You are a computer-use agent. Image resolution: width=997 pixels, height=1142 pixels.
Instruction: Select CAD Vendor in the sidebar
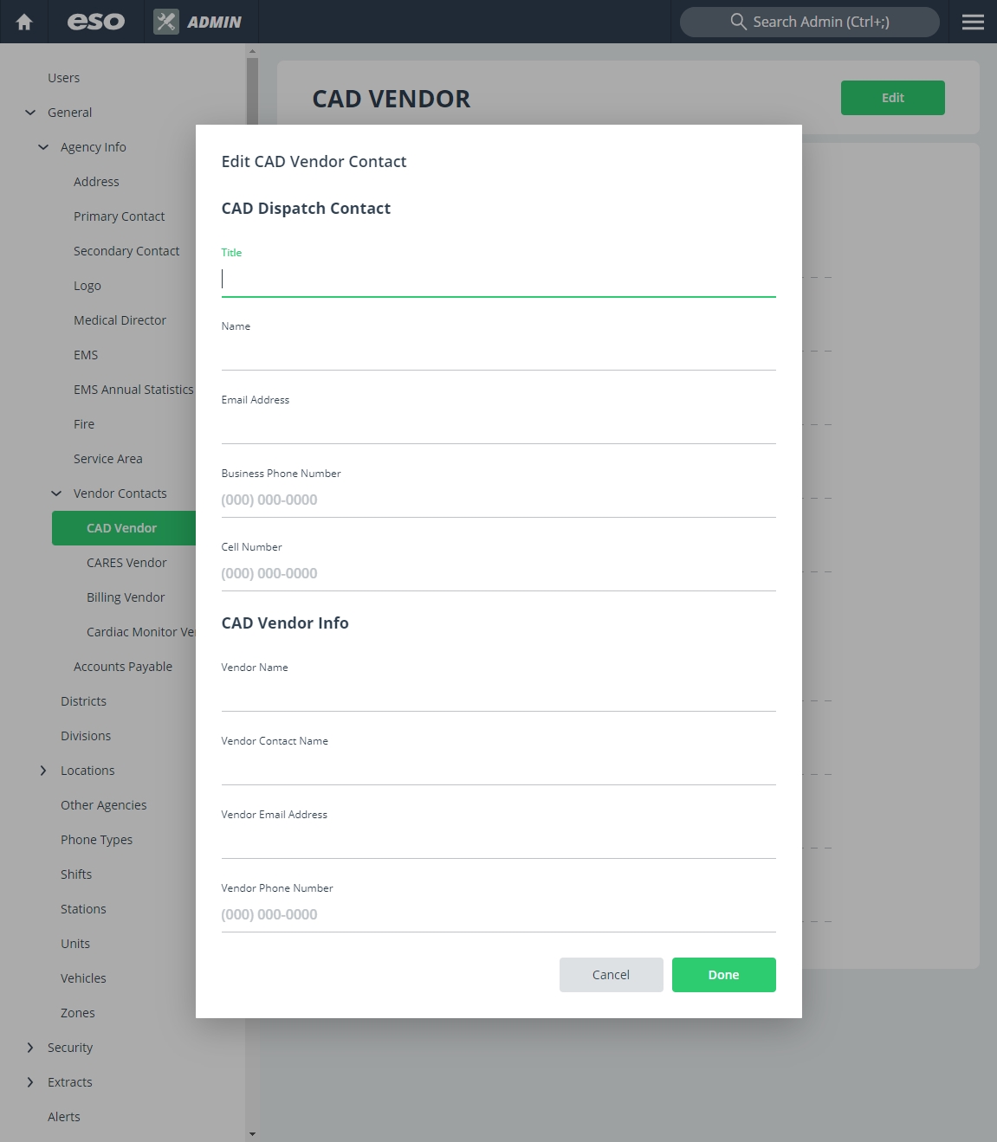[x=124, y=528]
